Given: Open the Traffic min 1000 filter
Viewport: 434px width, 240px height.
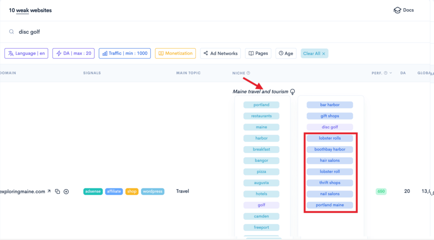Looking at the screenshot, I should point(125,53).
